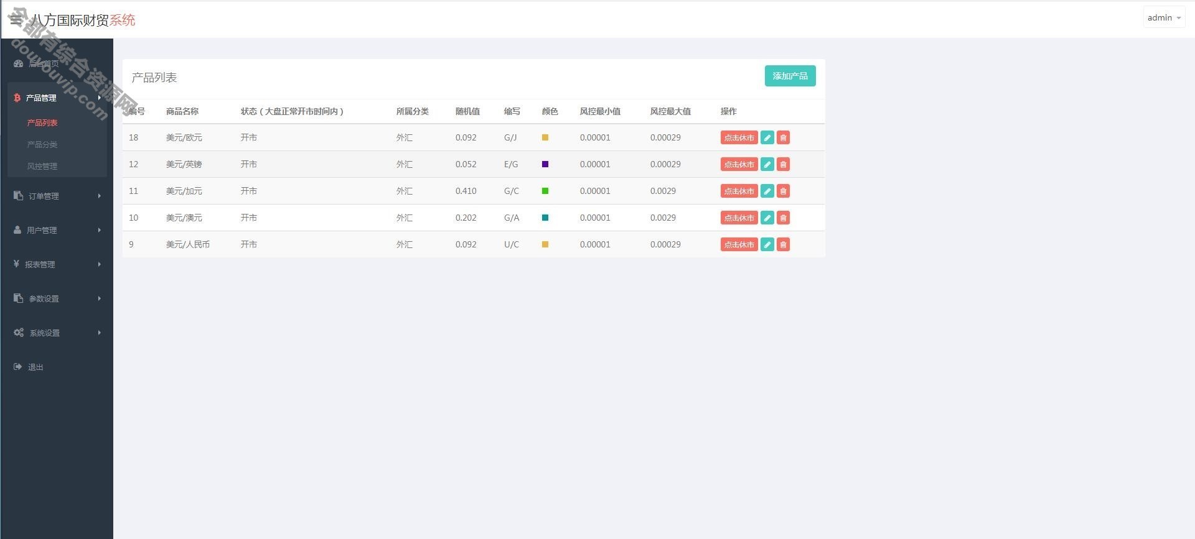The height and width of the screenshot is (539, 1195).
Task: Click the 产品列表 panel heading
Action: [x=154, y=78]
